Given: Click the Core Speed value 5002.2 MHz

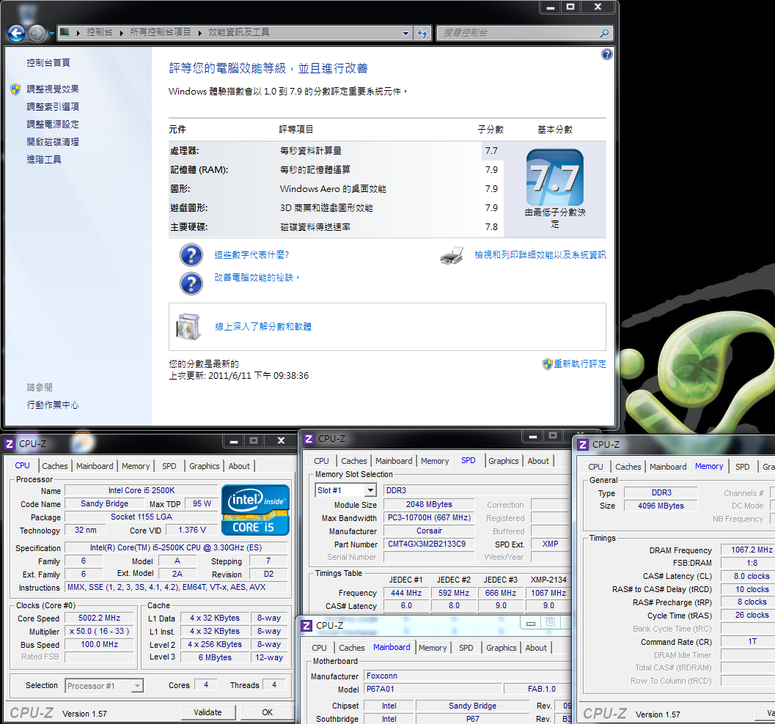Looking at the screenshot, I should 99,618.
